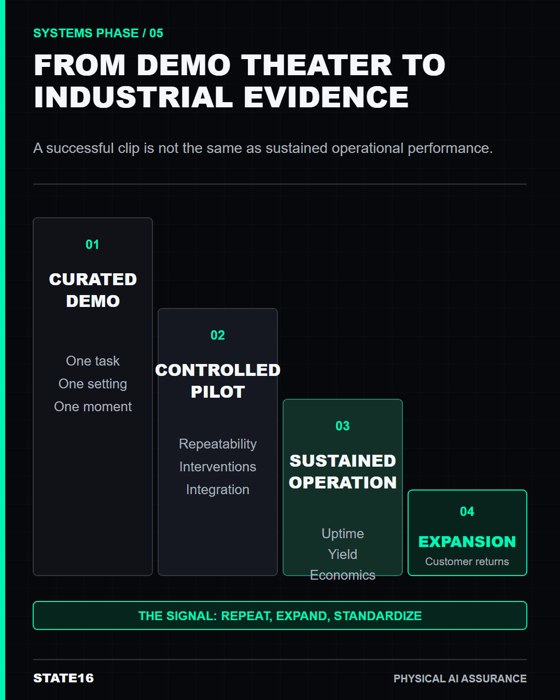Click the 'Uptime' line
Image resolution: width=560 pixels, height=700 pixels.
coord(343,534)
